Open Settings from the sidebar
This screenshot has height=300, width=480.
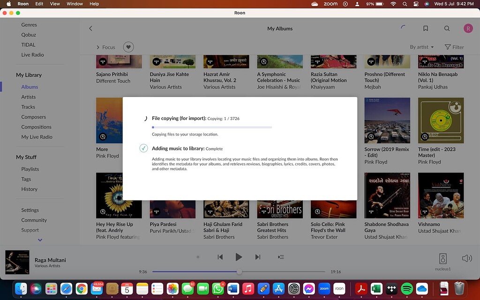[30, 210]
